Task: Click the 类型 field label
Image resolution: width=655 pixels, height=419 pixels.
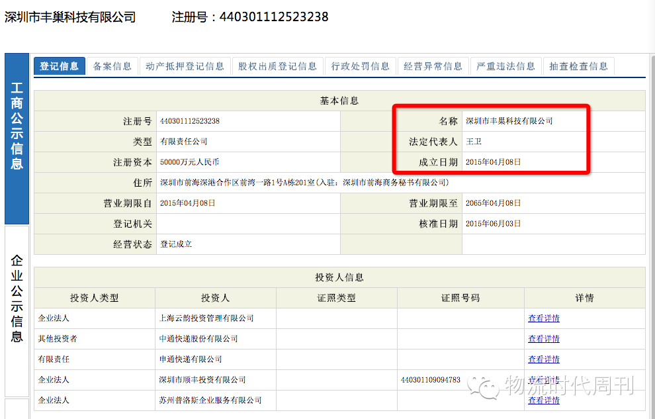Action: click(142, 142)
